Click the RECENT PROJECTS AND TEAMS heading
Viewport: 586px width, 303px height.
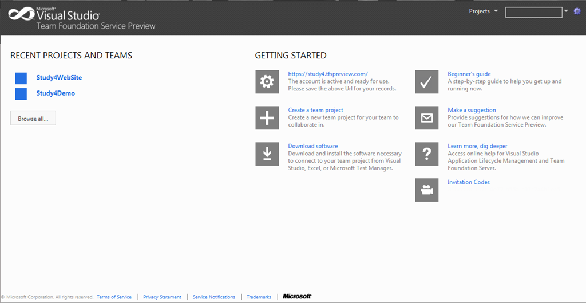[72, 56]
